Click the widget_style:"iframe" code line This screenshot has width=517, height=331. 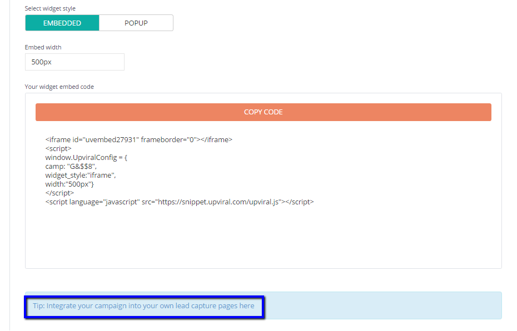pyautogui.click(x=81, y=175)
